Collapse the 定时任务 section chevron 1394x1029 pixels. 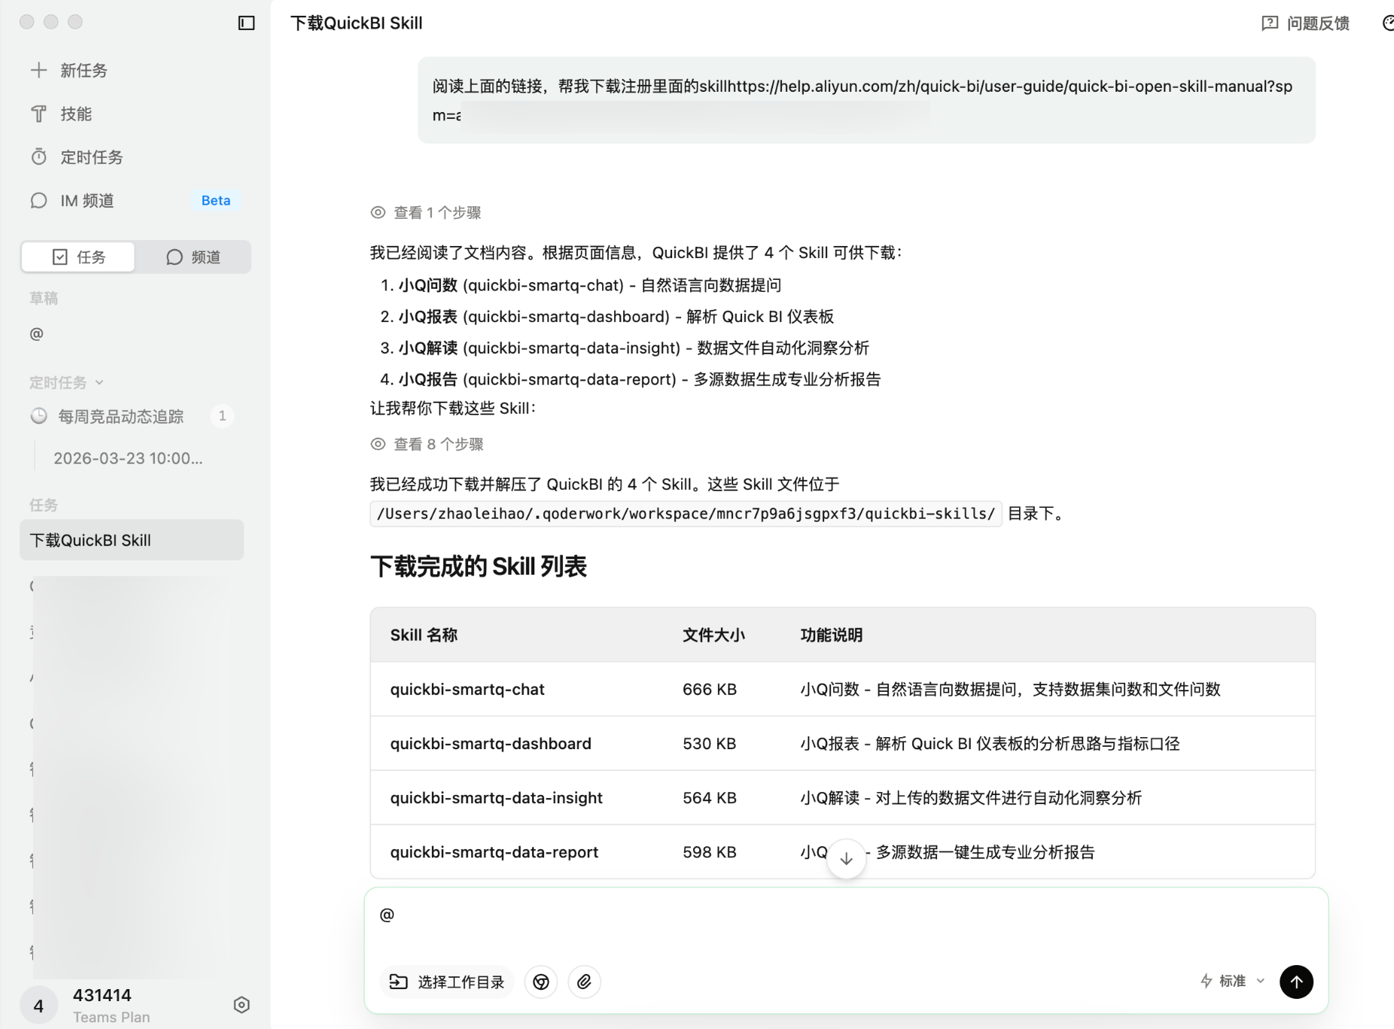(x=99, y=383)
